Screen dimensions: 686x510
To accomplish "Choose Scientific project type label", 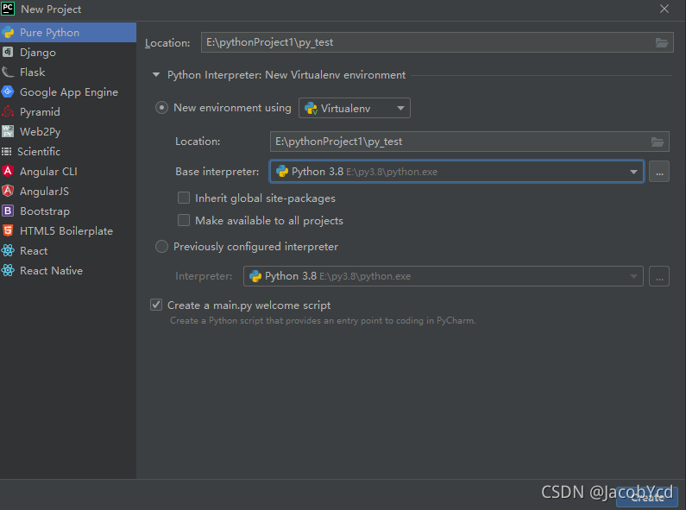I will (x=39, y=151).
